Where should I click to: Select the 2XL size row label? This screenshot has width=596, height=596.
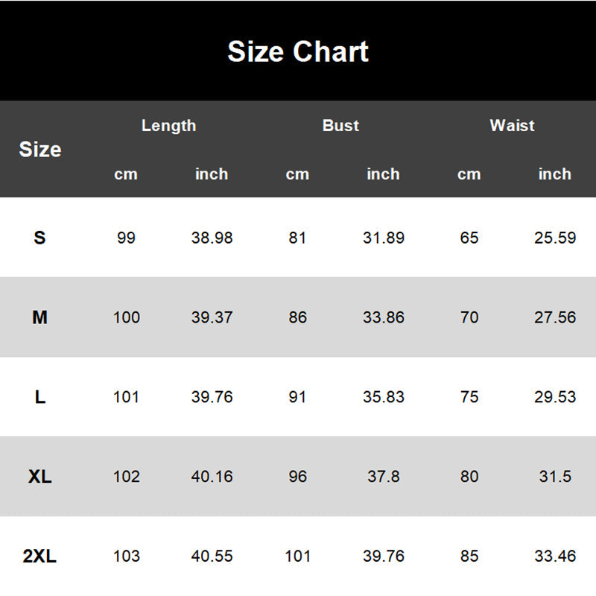(x=40, y=556)
